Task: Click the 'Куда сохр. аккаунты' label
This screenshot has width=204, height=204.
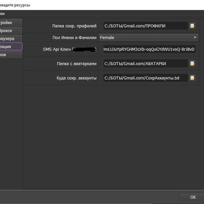Action: [x=76, y=78]
